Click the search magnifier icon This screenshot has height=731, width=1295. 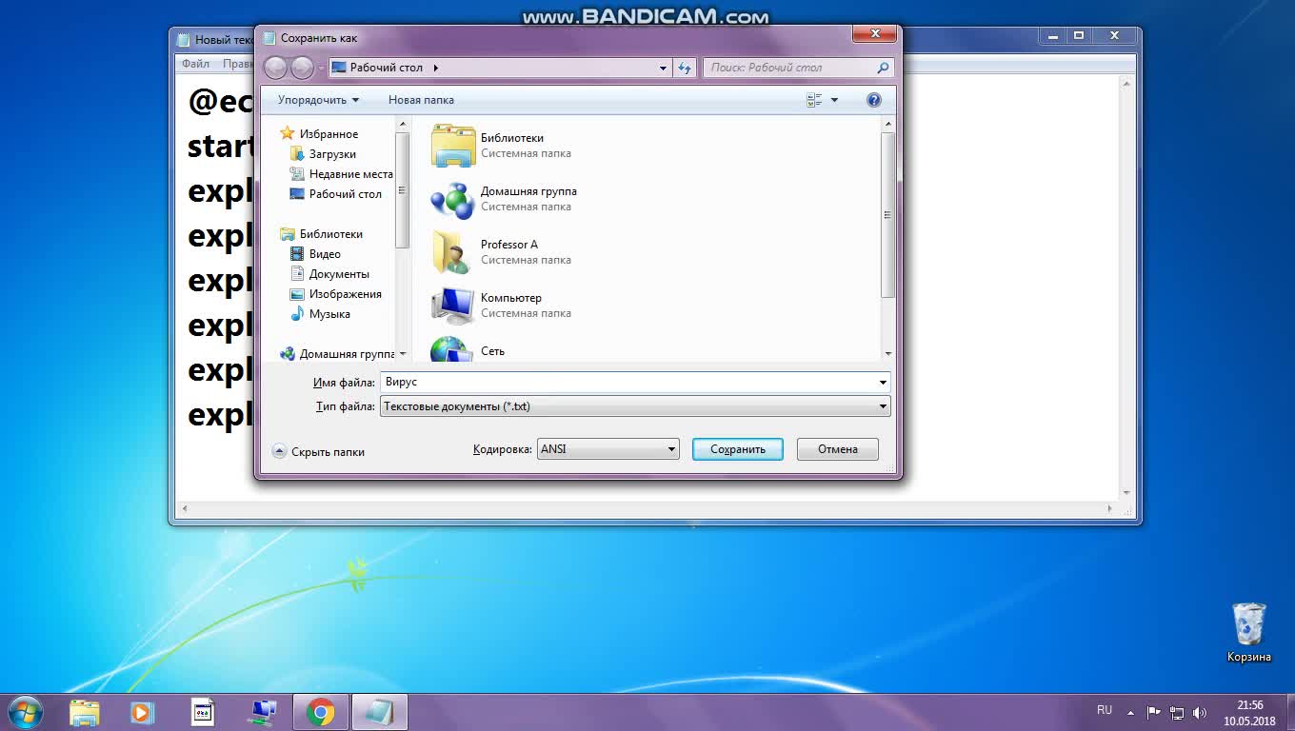883,68
